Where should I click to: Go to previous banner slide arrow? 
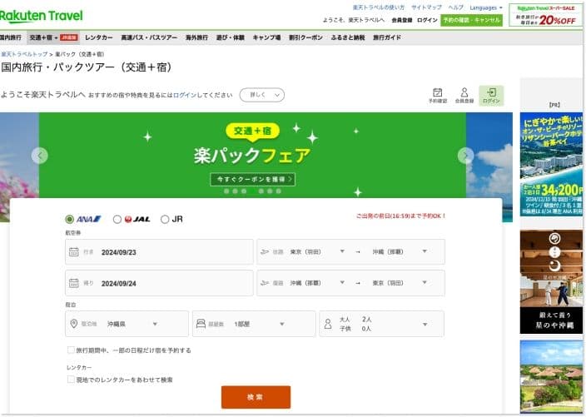tap(40, 156)
